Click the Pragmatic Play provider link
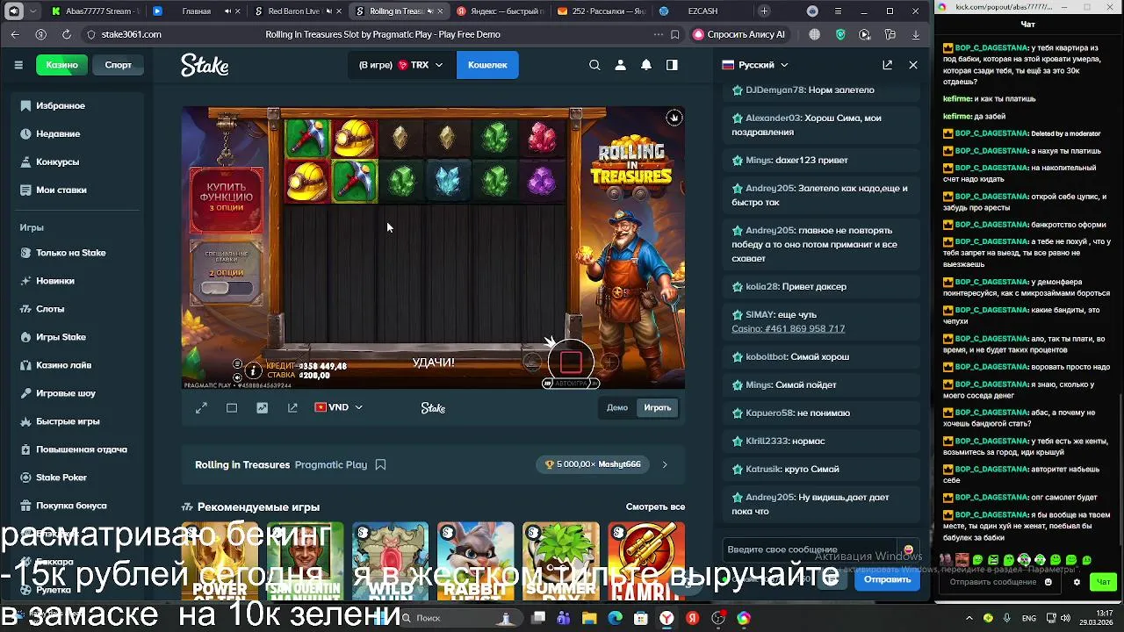Viewport: 1124px width, 632px height. click(x=331, y=464)
